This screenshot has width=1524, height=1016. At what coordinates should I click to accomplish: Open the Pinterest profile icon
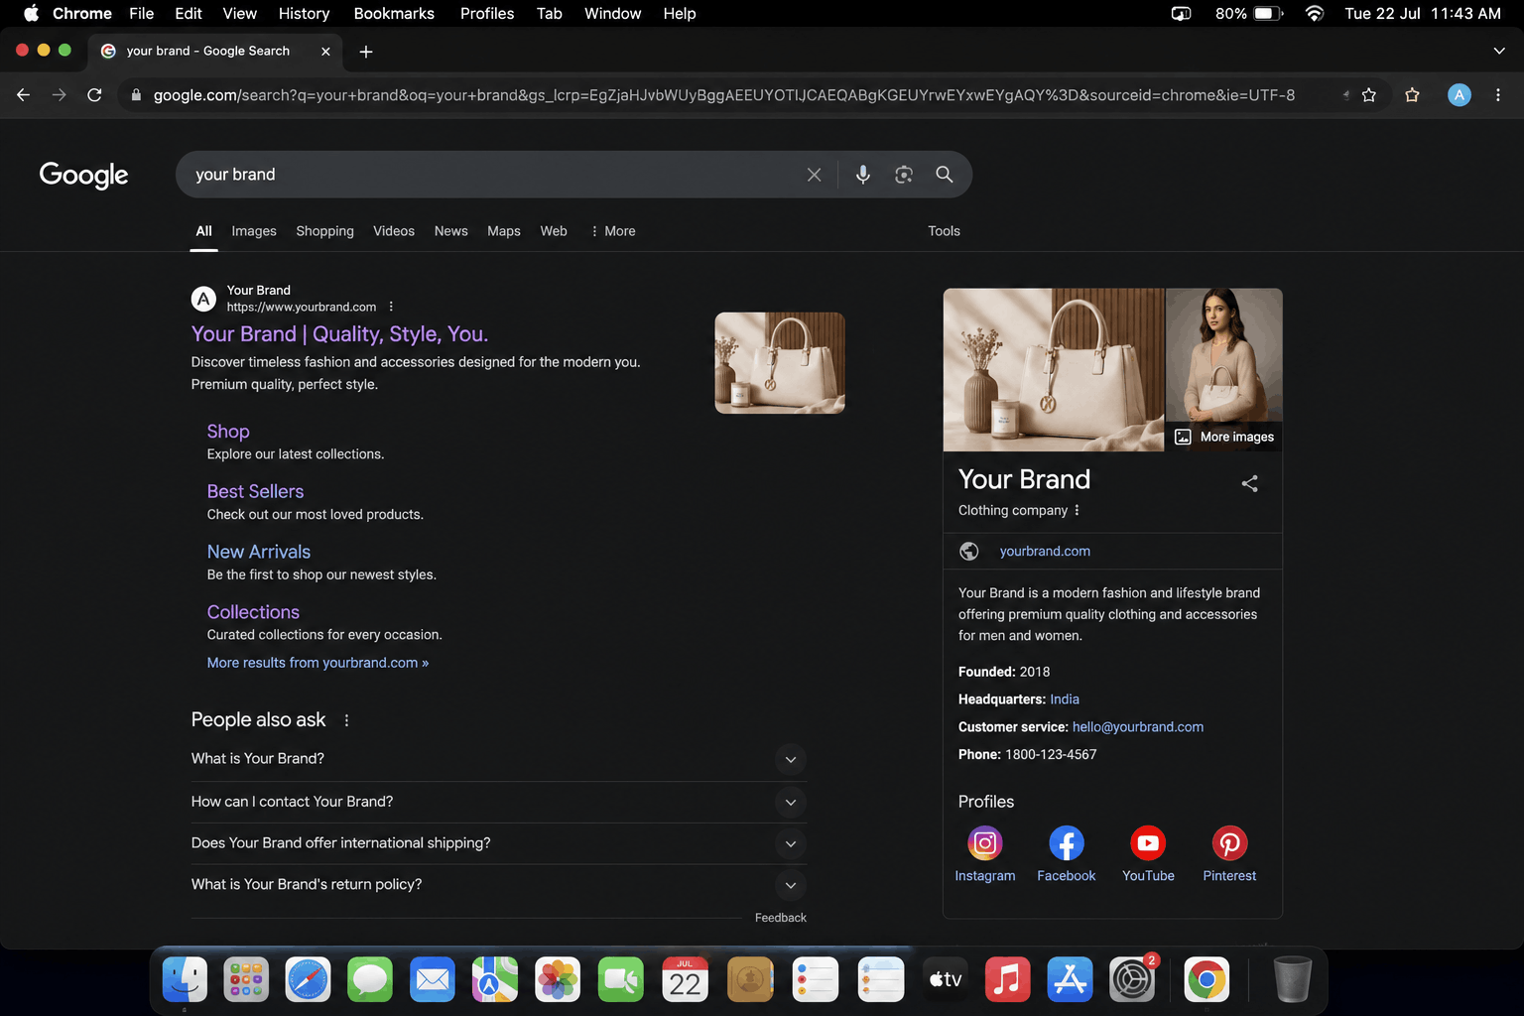tap(1229, 843)
